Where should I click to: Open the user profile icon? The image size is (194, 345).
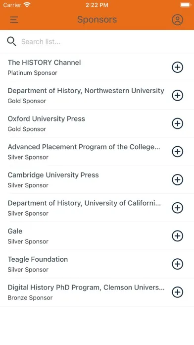click(x=177, y=20)
